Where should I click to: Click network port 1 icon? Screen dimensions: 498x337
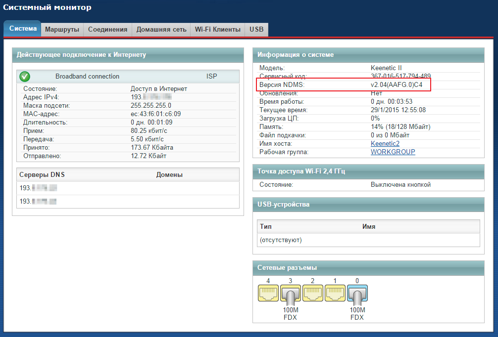[x=335, y=294]
